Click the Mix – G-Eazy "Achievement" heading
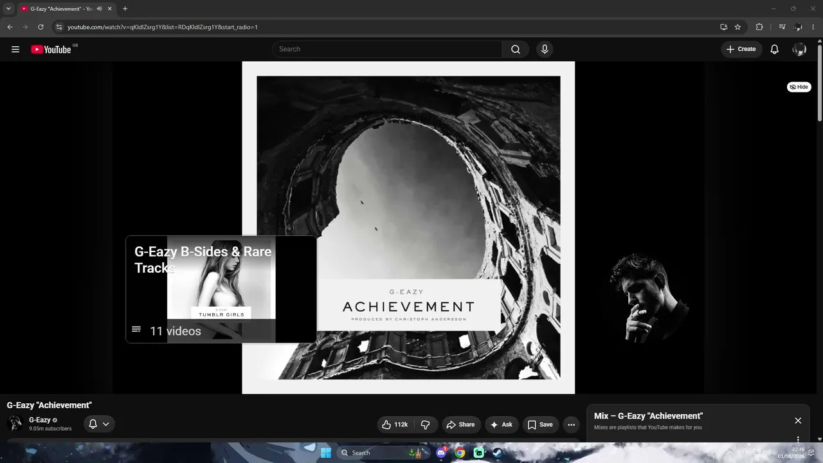823x463 pixels. coord(648,416)
